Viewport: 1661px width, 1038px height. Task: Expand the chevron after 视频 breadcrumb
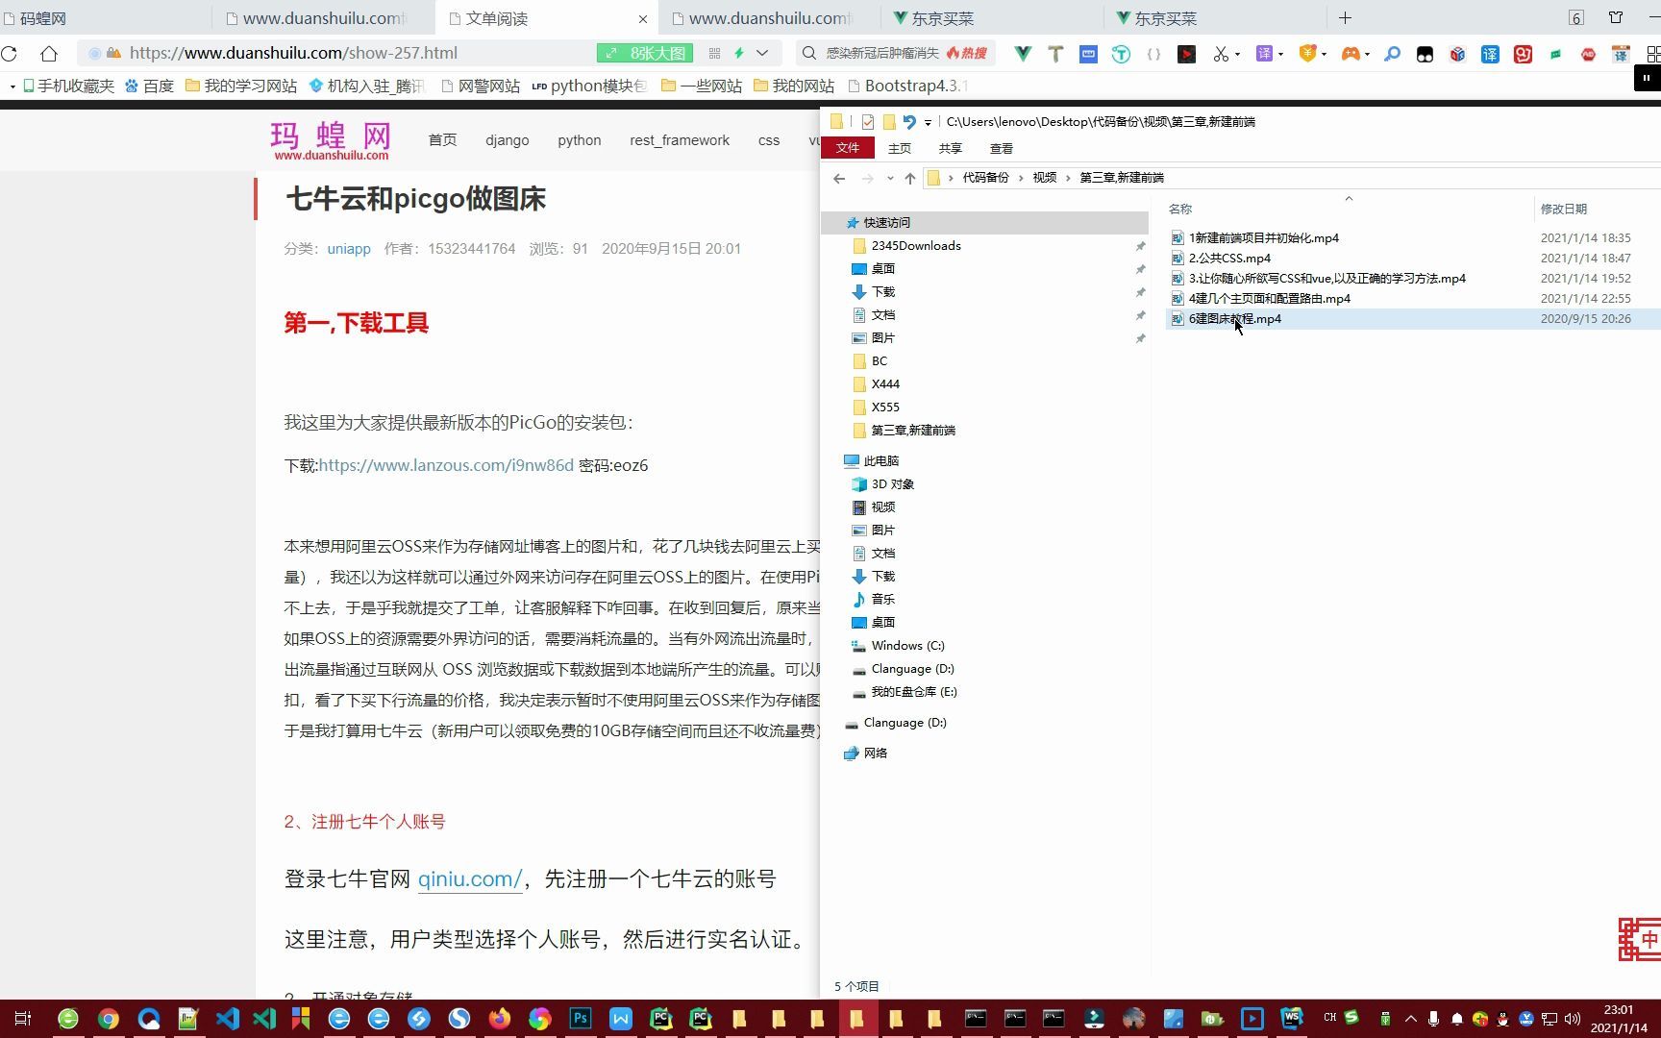(x=1068, y=178)
